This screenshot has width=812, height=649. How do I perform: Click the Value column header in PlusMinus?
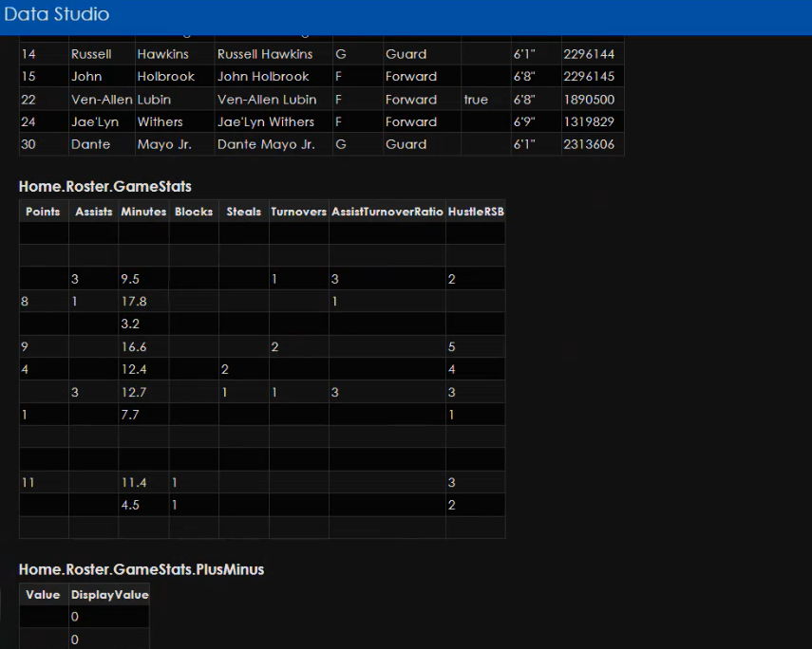43,595
